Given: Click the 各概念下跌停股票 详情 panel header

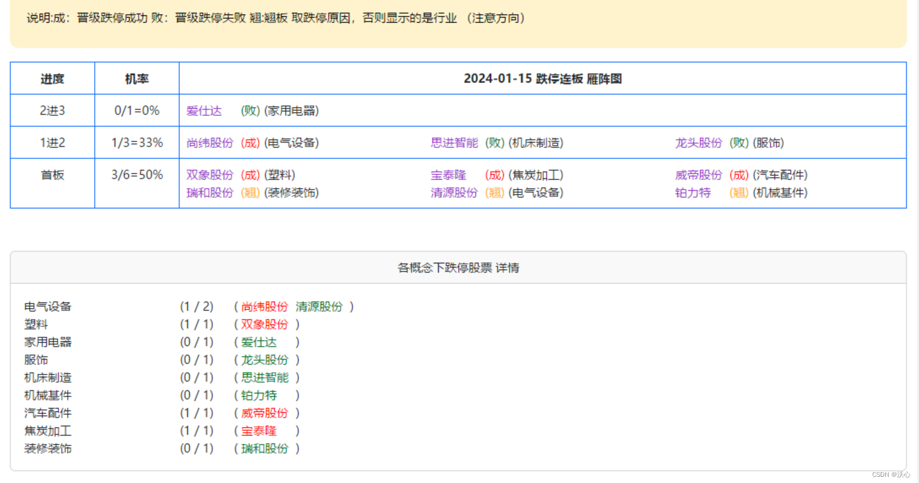Looking at the screenshot, I should [x=458, y=268].
